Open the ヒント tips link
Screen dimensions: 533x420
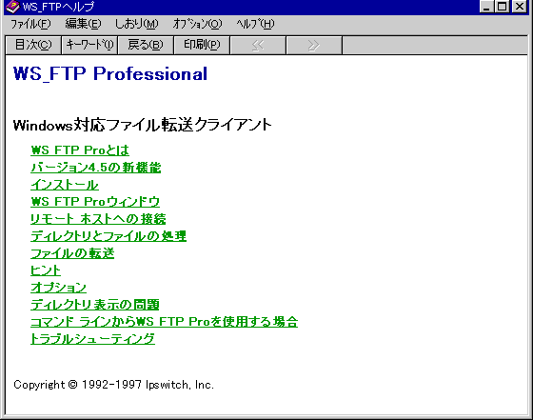(46, 270)
